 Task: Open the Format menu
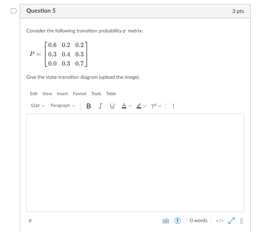pos(80,94)
